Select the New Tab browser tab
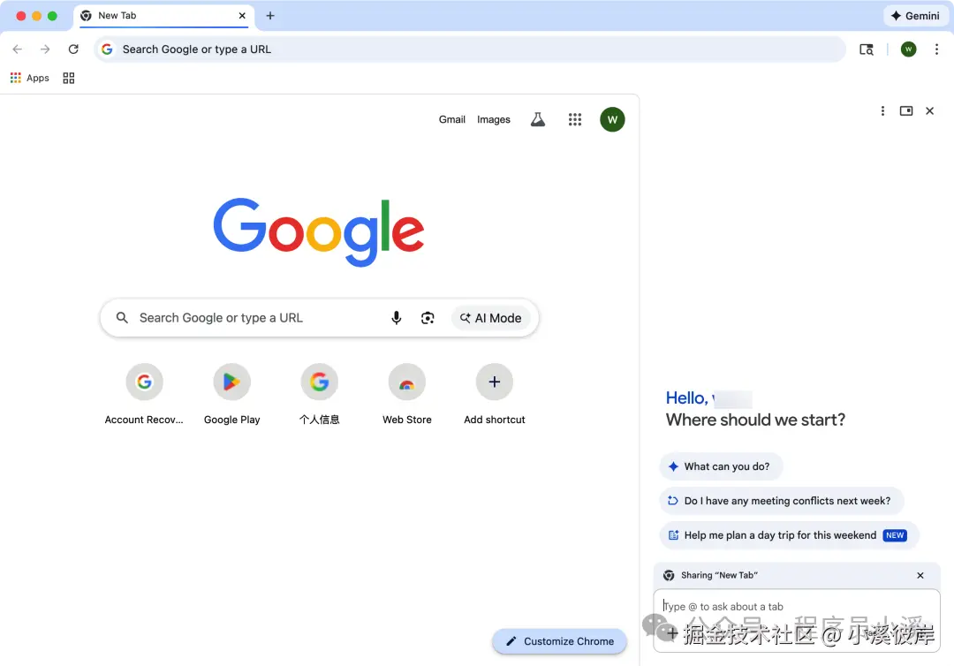The height and width of the screenshot is (666, 954). pos(164,16)
